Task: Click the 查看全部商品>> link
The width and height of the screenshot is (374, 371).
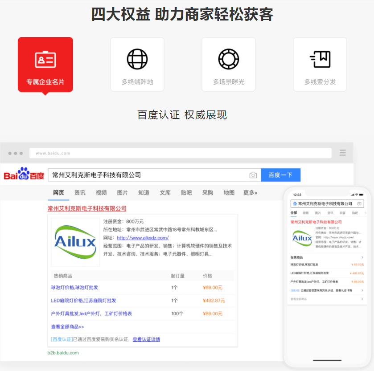Action: (67, 326)
